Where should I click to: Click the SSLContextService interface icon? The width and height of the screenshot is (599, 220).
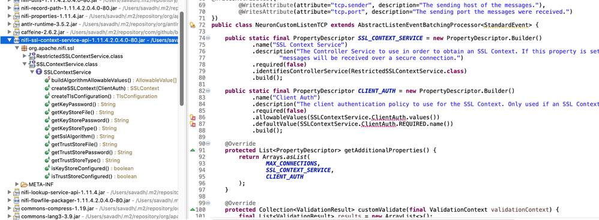(x=39, y=72)
